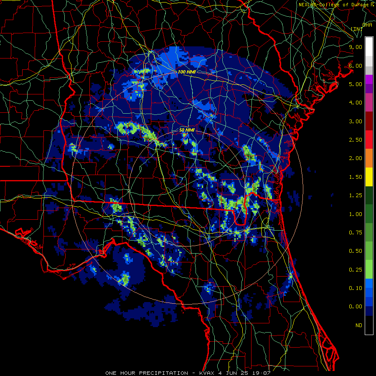Click the 0.50 scale value

[356, 251]
